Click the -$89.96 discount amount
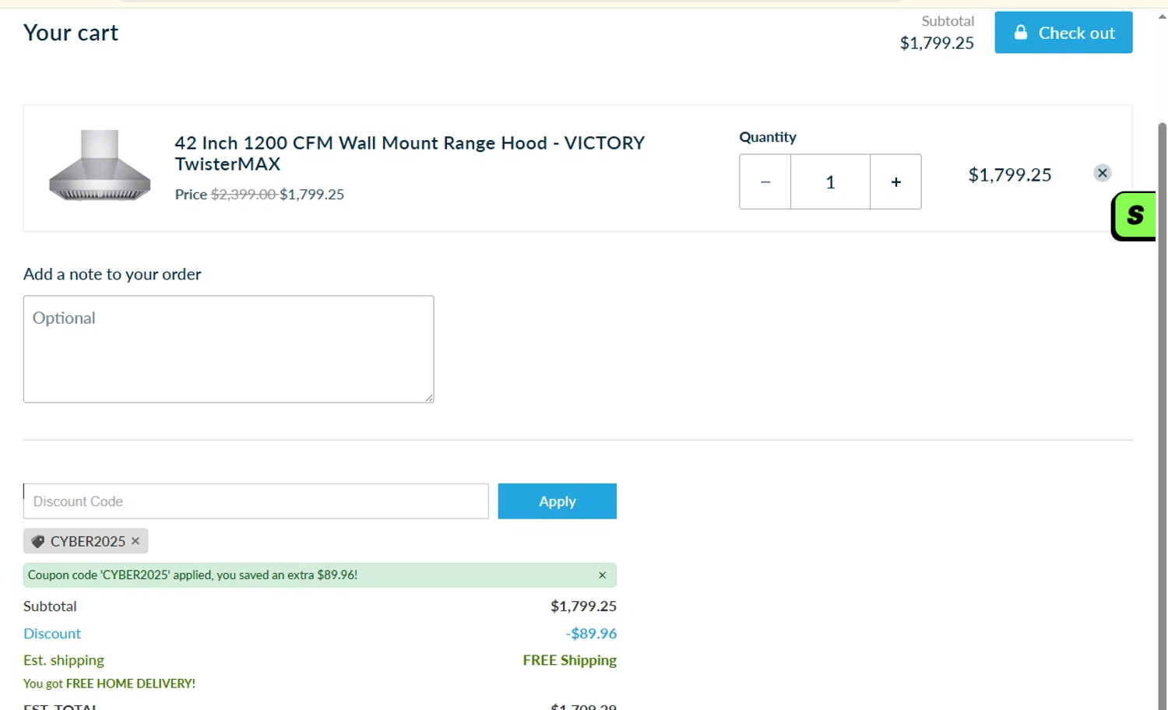1168x710 pixels. point(591,634)
